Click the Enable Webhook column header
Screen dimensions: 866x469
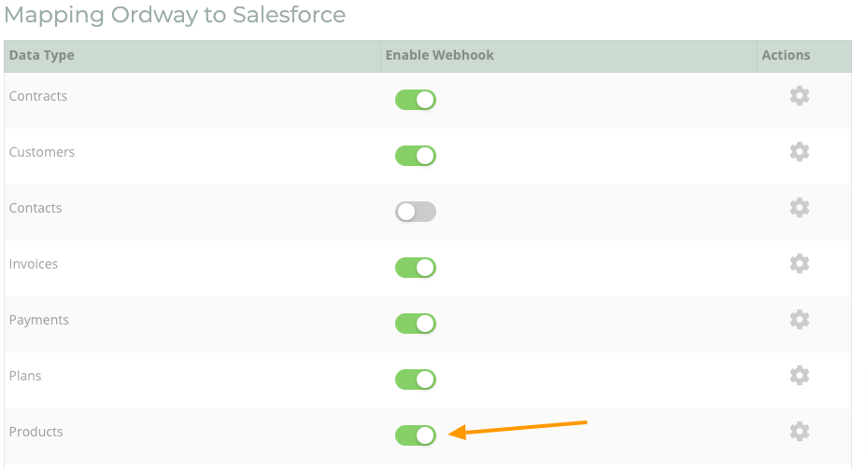point(440,55)
